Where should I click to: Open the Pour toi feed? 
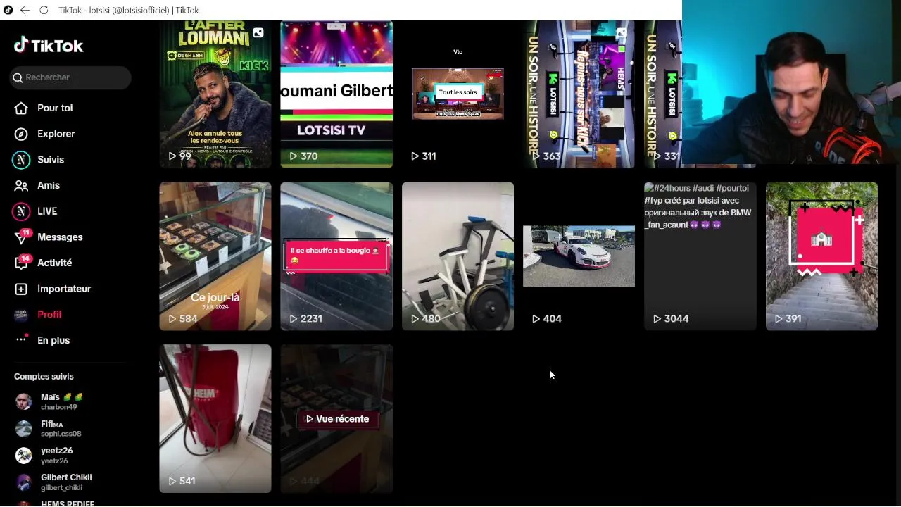pyautogui.click(x=55, y=108)
